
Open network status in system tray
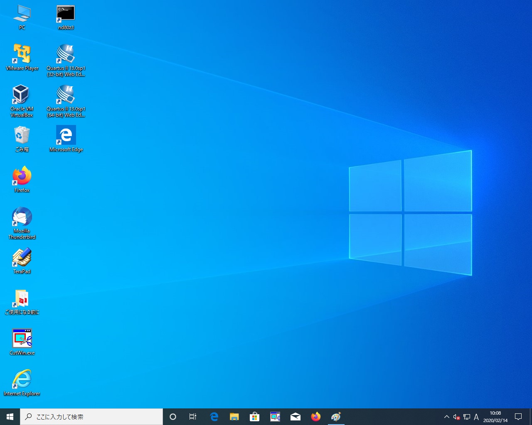(x=467, y=417)
